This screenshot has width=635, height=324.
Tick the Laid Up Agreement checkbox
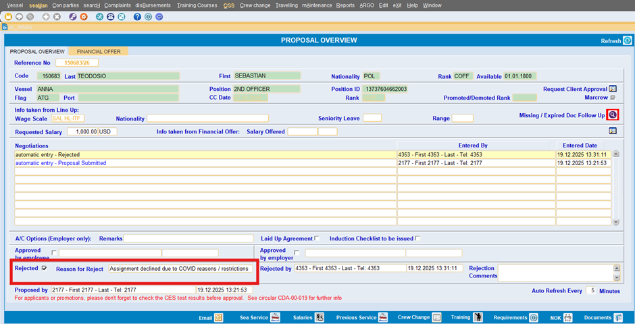(x=317, y=238)
